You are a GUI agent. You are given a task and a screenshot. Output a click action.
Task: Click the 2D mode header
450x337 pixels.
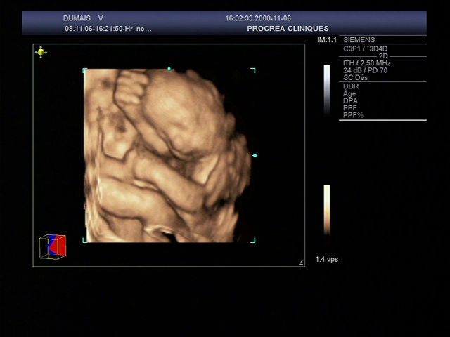(x=383, y=55)
